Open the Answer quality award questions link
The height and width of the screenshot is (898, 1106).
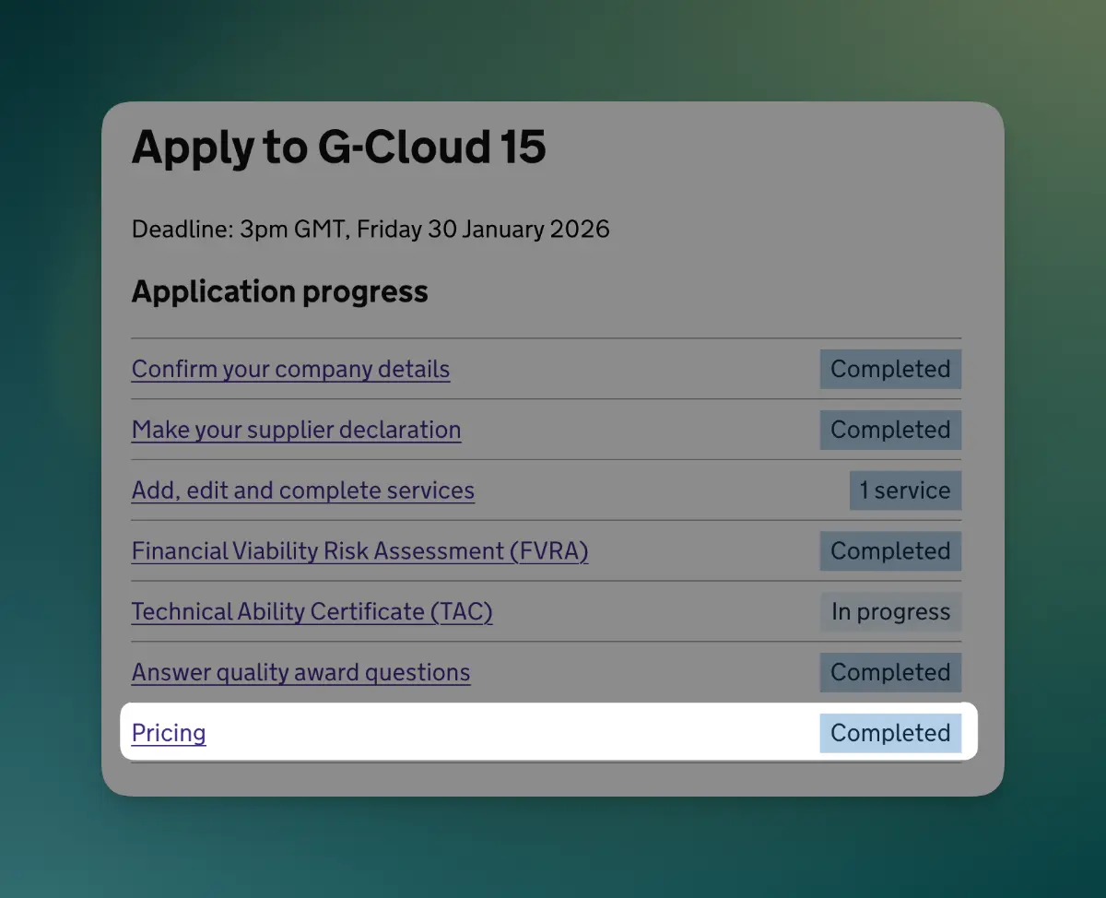300,673
